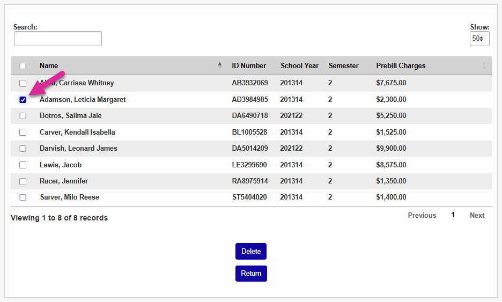Sort by Name column arrows
This screenshot has width=502, height=302.
pos(219,66)
